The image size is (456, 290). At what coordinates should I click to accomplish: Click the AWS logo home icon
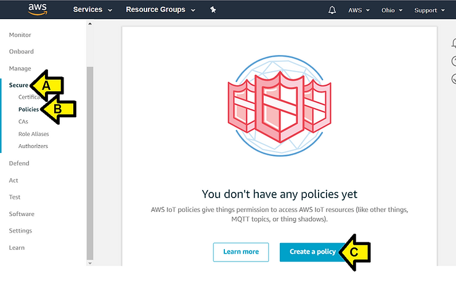point(38,9)
